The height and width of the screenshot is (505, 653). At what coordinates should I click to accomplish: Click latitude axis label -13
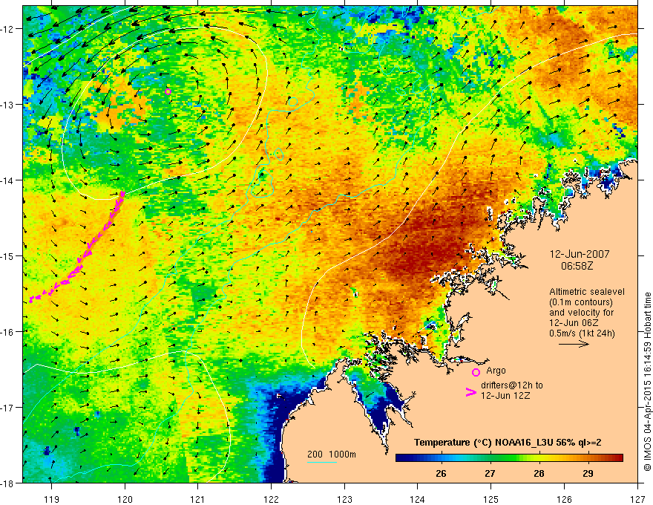(8, 105)
